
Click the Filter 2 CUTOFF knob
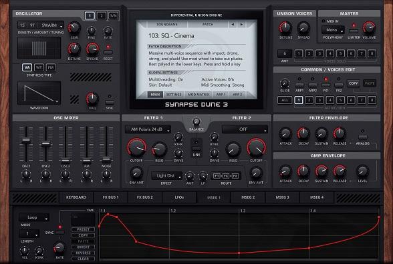tap(256, 147)
